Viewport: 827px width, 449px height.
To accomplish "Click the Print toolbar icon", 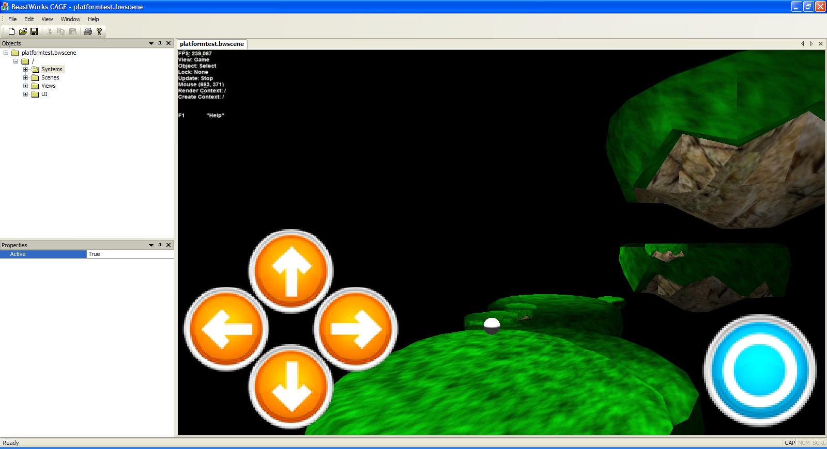I will coord(88,31).
